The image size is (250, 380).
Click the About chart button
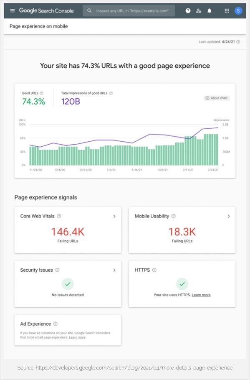pos(217,98)
